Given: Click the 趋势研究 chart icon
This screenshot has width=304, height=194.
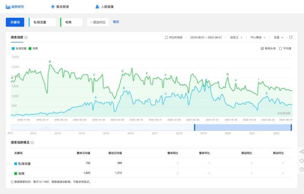Looking at the screenshot, I should (x=8, y=7).
